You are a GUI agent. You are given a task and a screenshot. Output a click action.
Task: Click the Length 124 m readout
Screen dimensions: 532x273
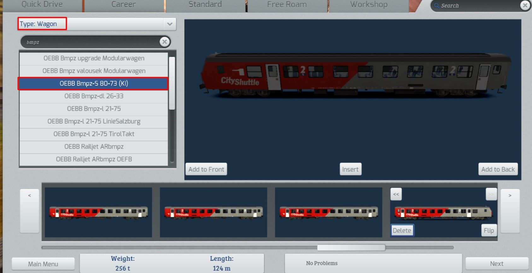[222, 263]
